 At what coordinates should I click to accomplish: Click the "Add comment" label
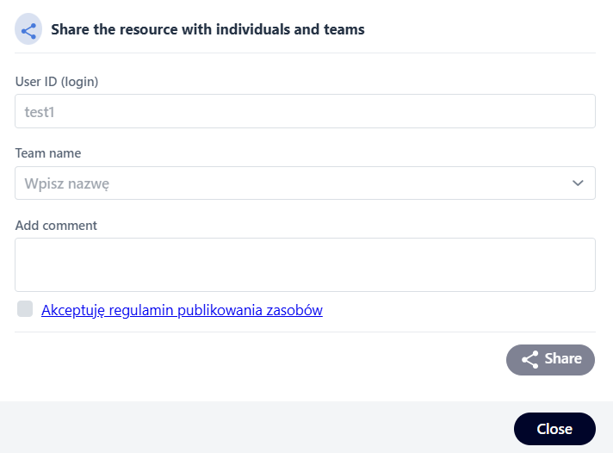[56, 226]
